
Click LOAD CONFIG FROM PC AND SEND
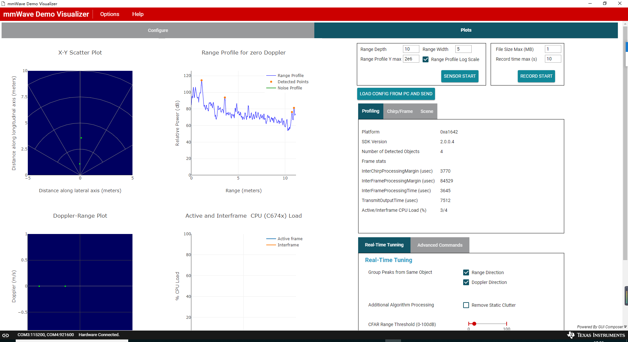click(x=396, y=94)
